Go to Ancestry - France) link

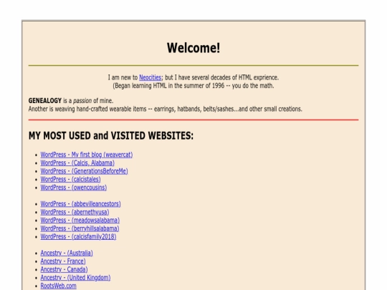click(63, 261)
